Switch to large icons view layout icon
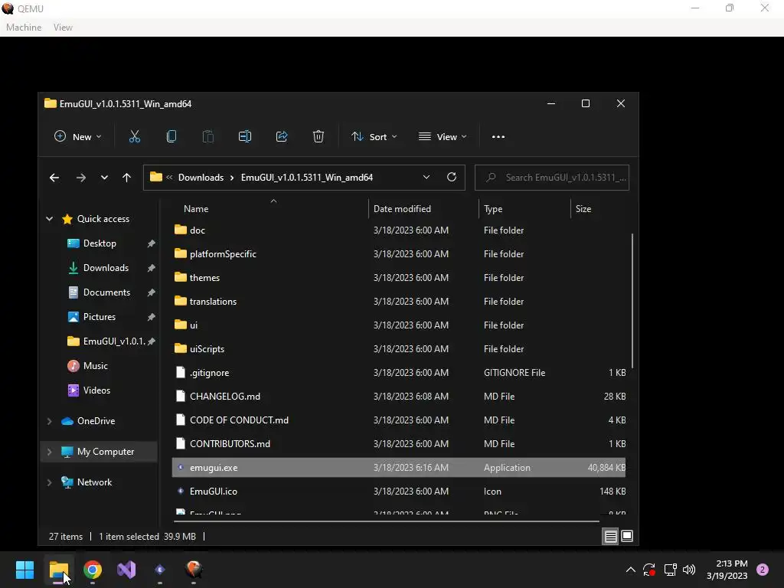The height and width of the screenshot is (588, 784). (x=627, y=536)
